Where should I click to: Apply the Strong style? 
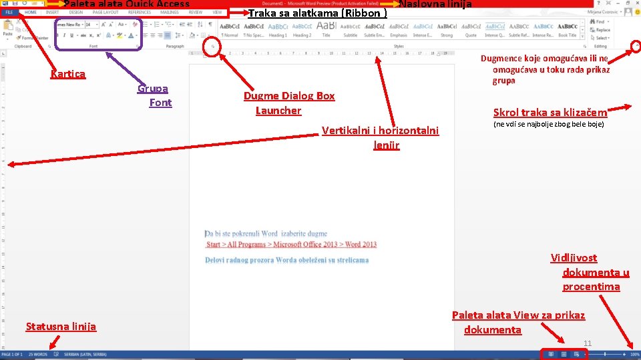(447, 30)
